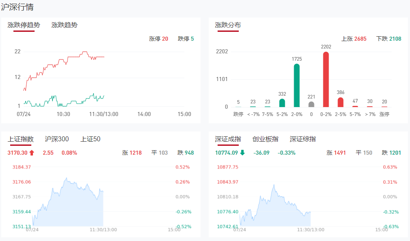Viewport: 410px width, 241px height.
Task: Click the red 0-2% bar showing 2202
Action: tap(326, 79)
